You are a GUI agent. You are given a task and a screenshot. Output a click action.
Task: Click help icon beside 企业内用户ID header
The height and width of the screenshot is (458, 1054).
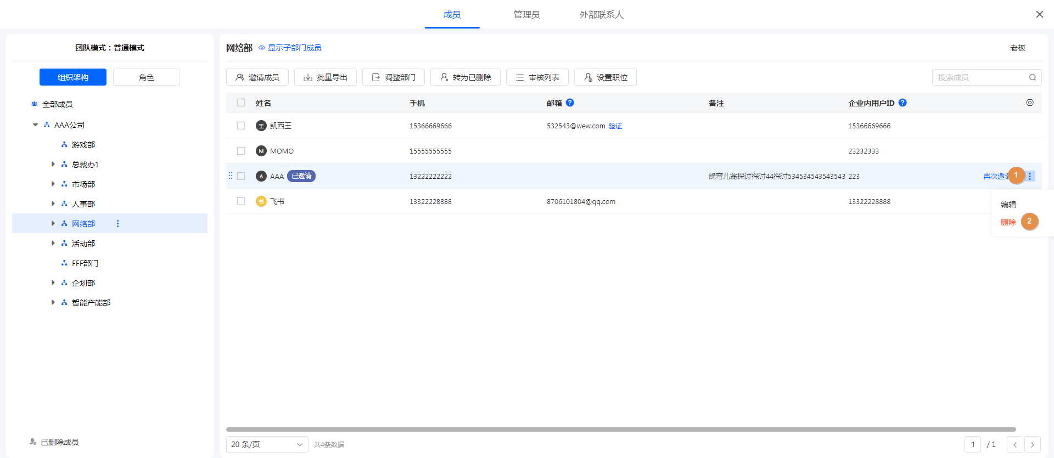[902, 103]
